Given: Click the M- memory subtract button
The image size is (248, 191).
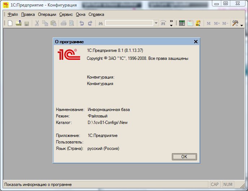Looking at the screenshot, I should click(225, 23).
